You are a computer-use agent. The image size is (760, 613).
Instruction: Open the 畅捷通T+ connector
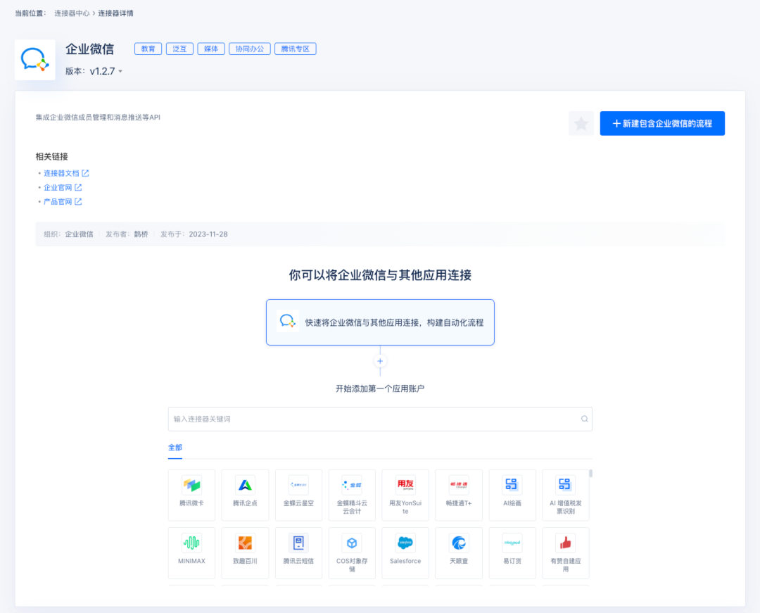[459, 495]
